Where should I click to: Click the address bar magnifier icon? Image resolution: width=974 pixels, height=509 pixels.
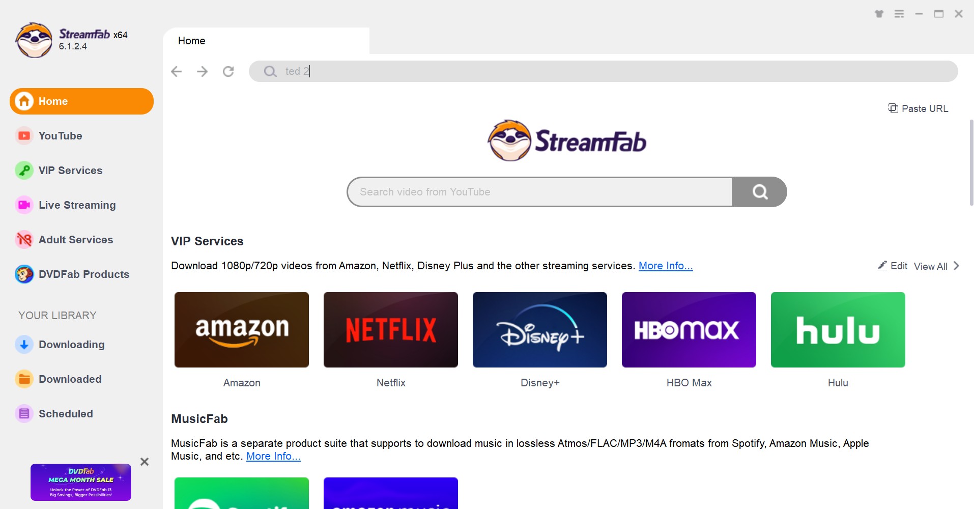(x=270, y=71)
